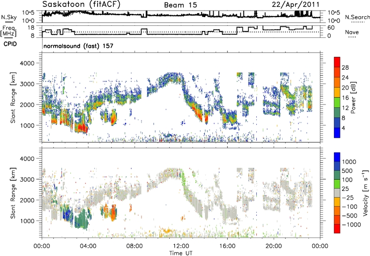The width and height of the screenshot is (370, 256).
Task: Click the power panel 'Slant Range [km]' label
Action: click(13, 98)
